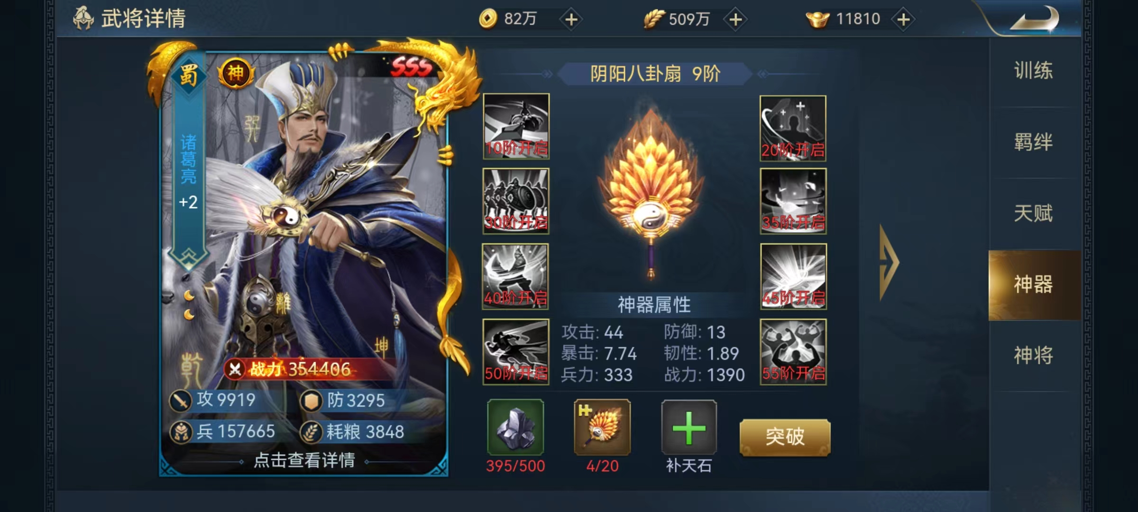Image resolution: width=1138 pixels, height=512 pixels.
Task: Tap the 50阶开启 dash skill icon
Action: (x=516, y=352)
